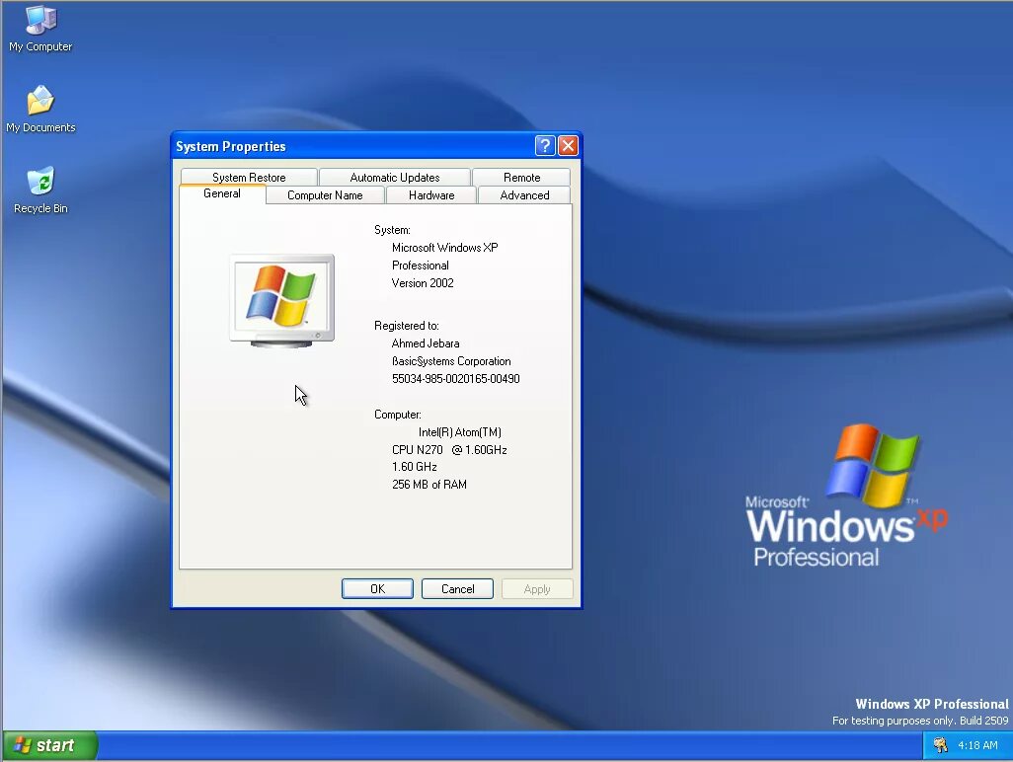This screenshot has height=762, width=1013.
Task: Click the Cancel button
Action: coord(457,589)
